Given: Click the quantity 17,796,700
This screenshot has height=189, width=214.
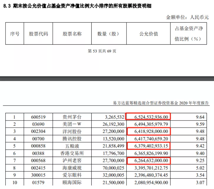Looking at the screenshot, I should pyautogui.click(x=113, y=153).
